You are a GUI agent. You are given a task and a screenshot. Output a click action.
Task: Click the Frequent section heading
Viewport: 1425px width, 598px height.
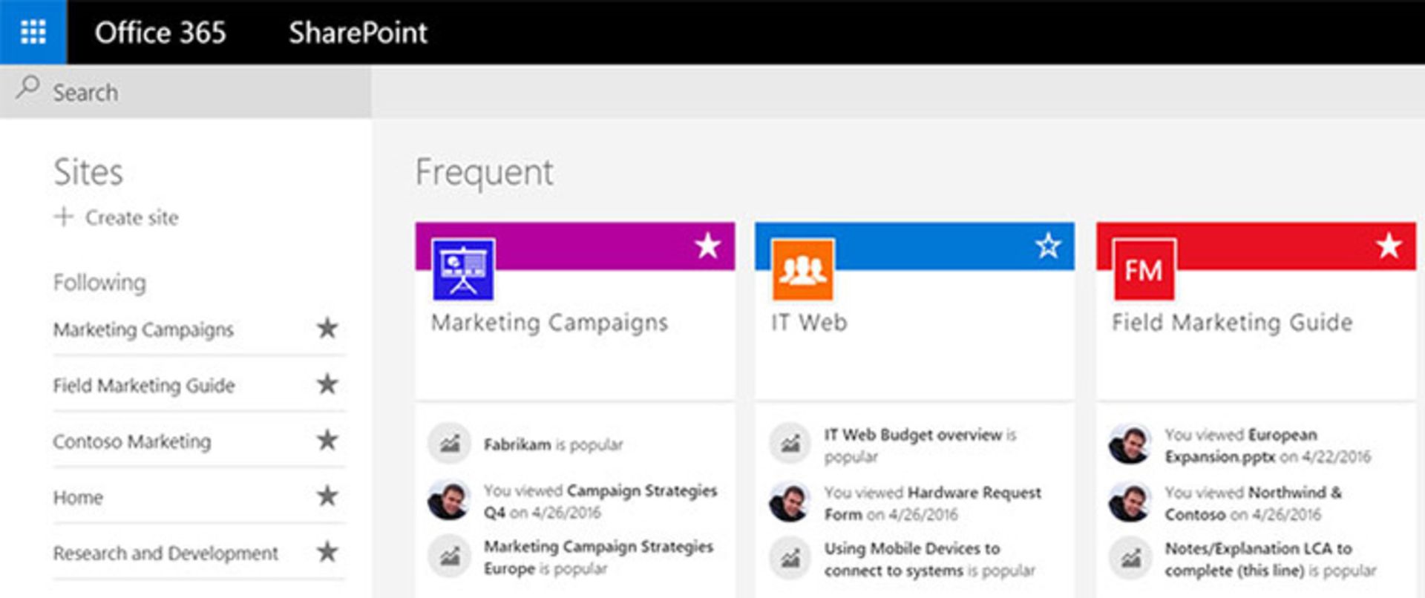tap(485, 172)
